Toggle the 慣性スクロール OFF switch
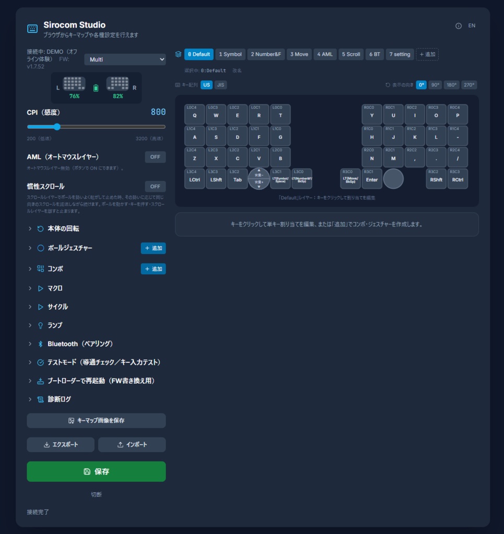The height and width of the screenshot is (534, 504). click(x=155, y=187)
